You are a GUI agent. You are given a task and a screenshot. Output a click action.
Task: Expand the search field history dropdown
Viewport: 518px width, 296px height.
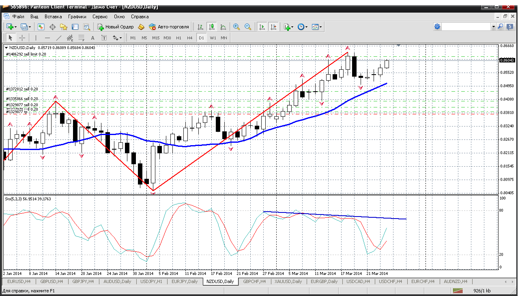tap(494, 27)
